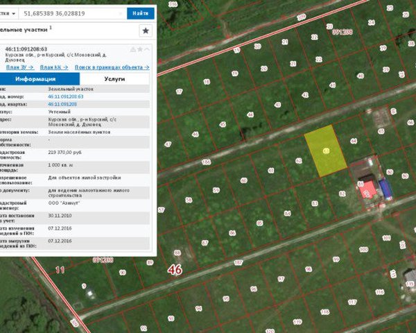Switch to the Информация tab
416x333 pixels.
[x=40, y=79]
